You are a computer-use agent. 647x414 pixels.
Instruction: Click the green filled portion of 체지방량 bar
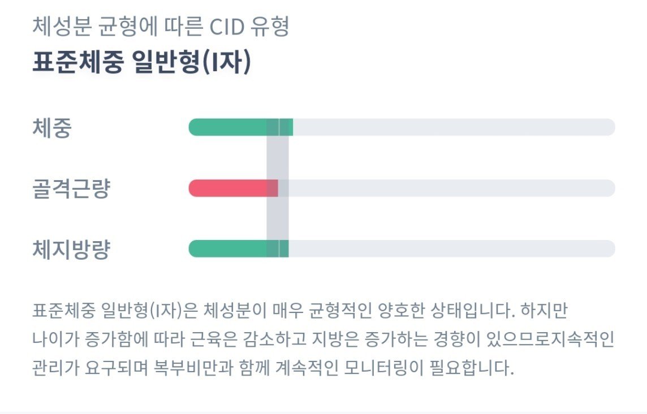pyautogui.click(x=239, y=249)
